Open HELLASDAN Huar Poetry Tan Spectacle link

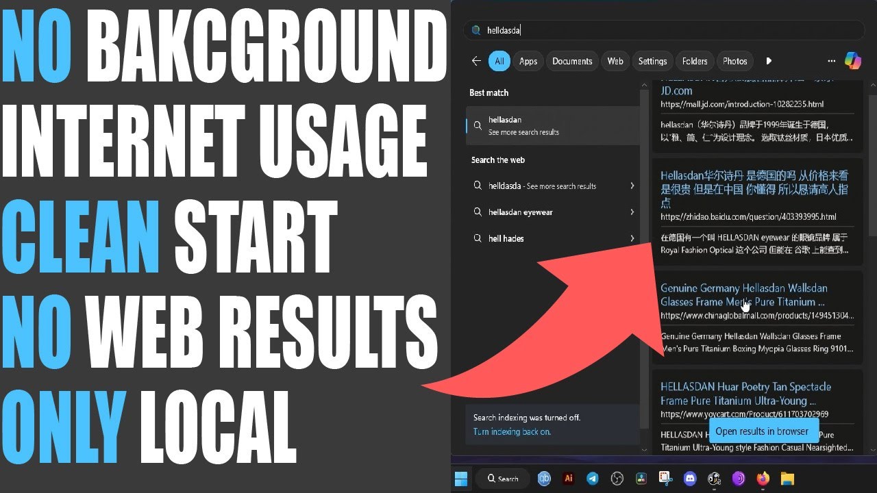[x=745, y=394]
